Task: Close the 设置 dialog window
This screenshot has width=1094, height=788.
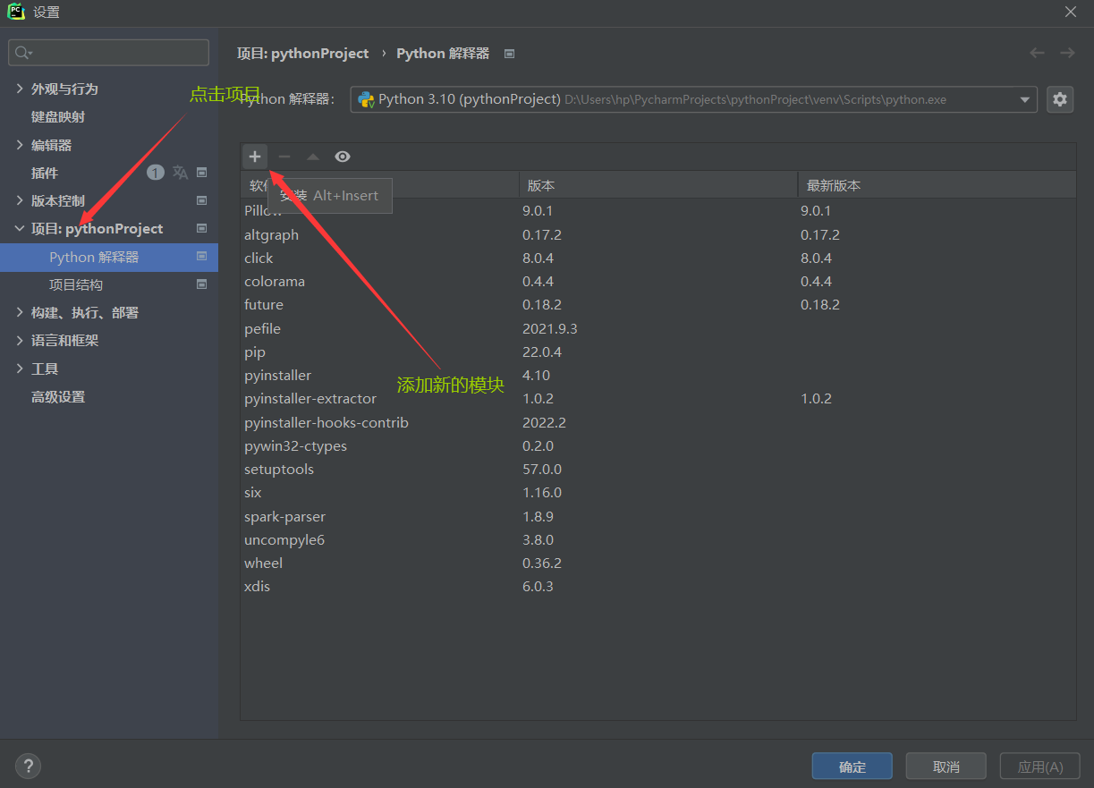Action: pyautogui.click(x=1071, y=12)
